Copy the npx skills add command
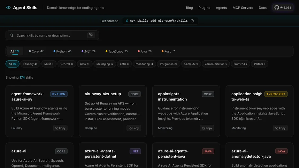This screenshot has width=299, height=168. click(x=192, y=21)
